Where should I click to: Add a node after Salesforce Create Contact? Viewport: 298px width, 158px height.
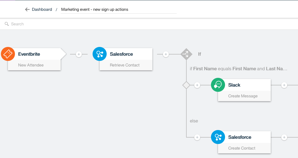coord(284,137)
